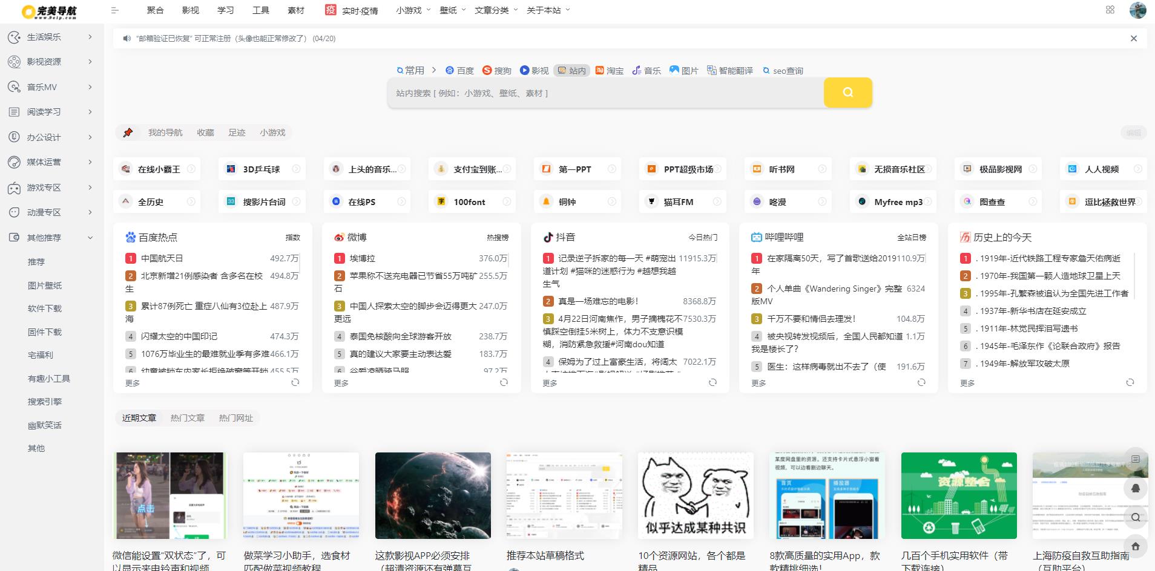
Task: Open 幽默笑话 sidebar sub-item
Action: 45,425
